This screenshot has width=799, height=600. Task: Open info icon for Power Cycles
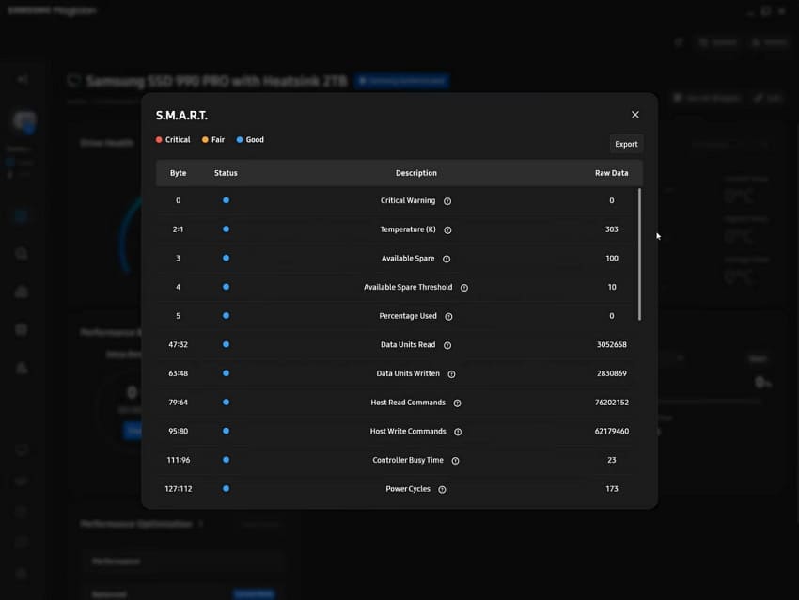click(x=442, y=489)
